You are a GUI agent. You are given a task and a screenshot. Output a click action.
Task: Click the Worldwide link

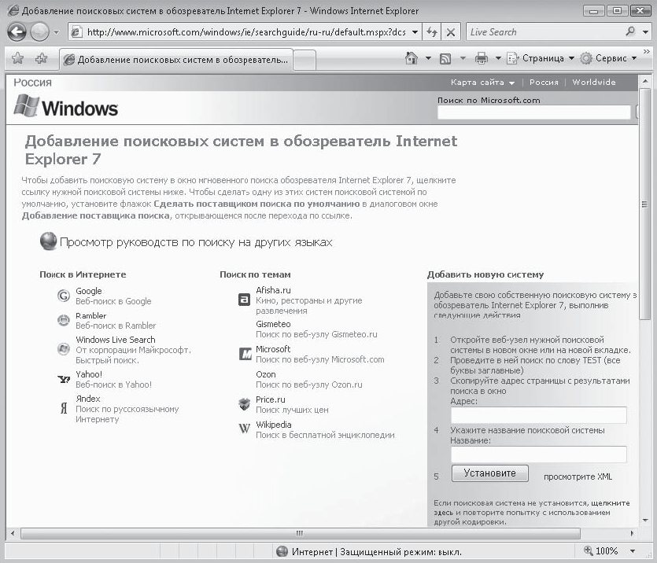tap(594, 83)
